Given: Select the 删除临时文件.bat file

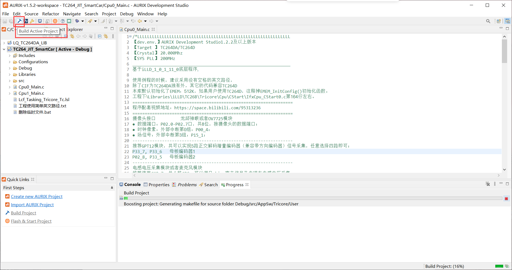Looking at the screenshot, I should pyautogui.click(x=35, y=112).
